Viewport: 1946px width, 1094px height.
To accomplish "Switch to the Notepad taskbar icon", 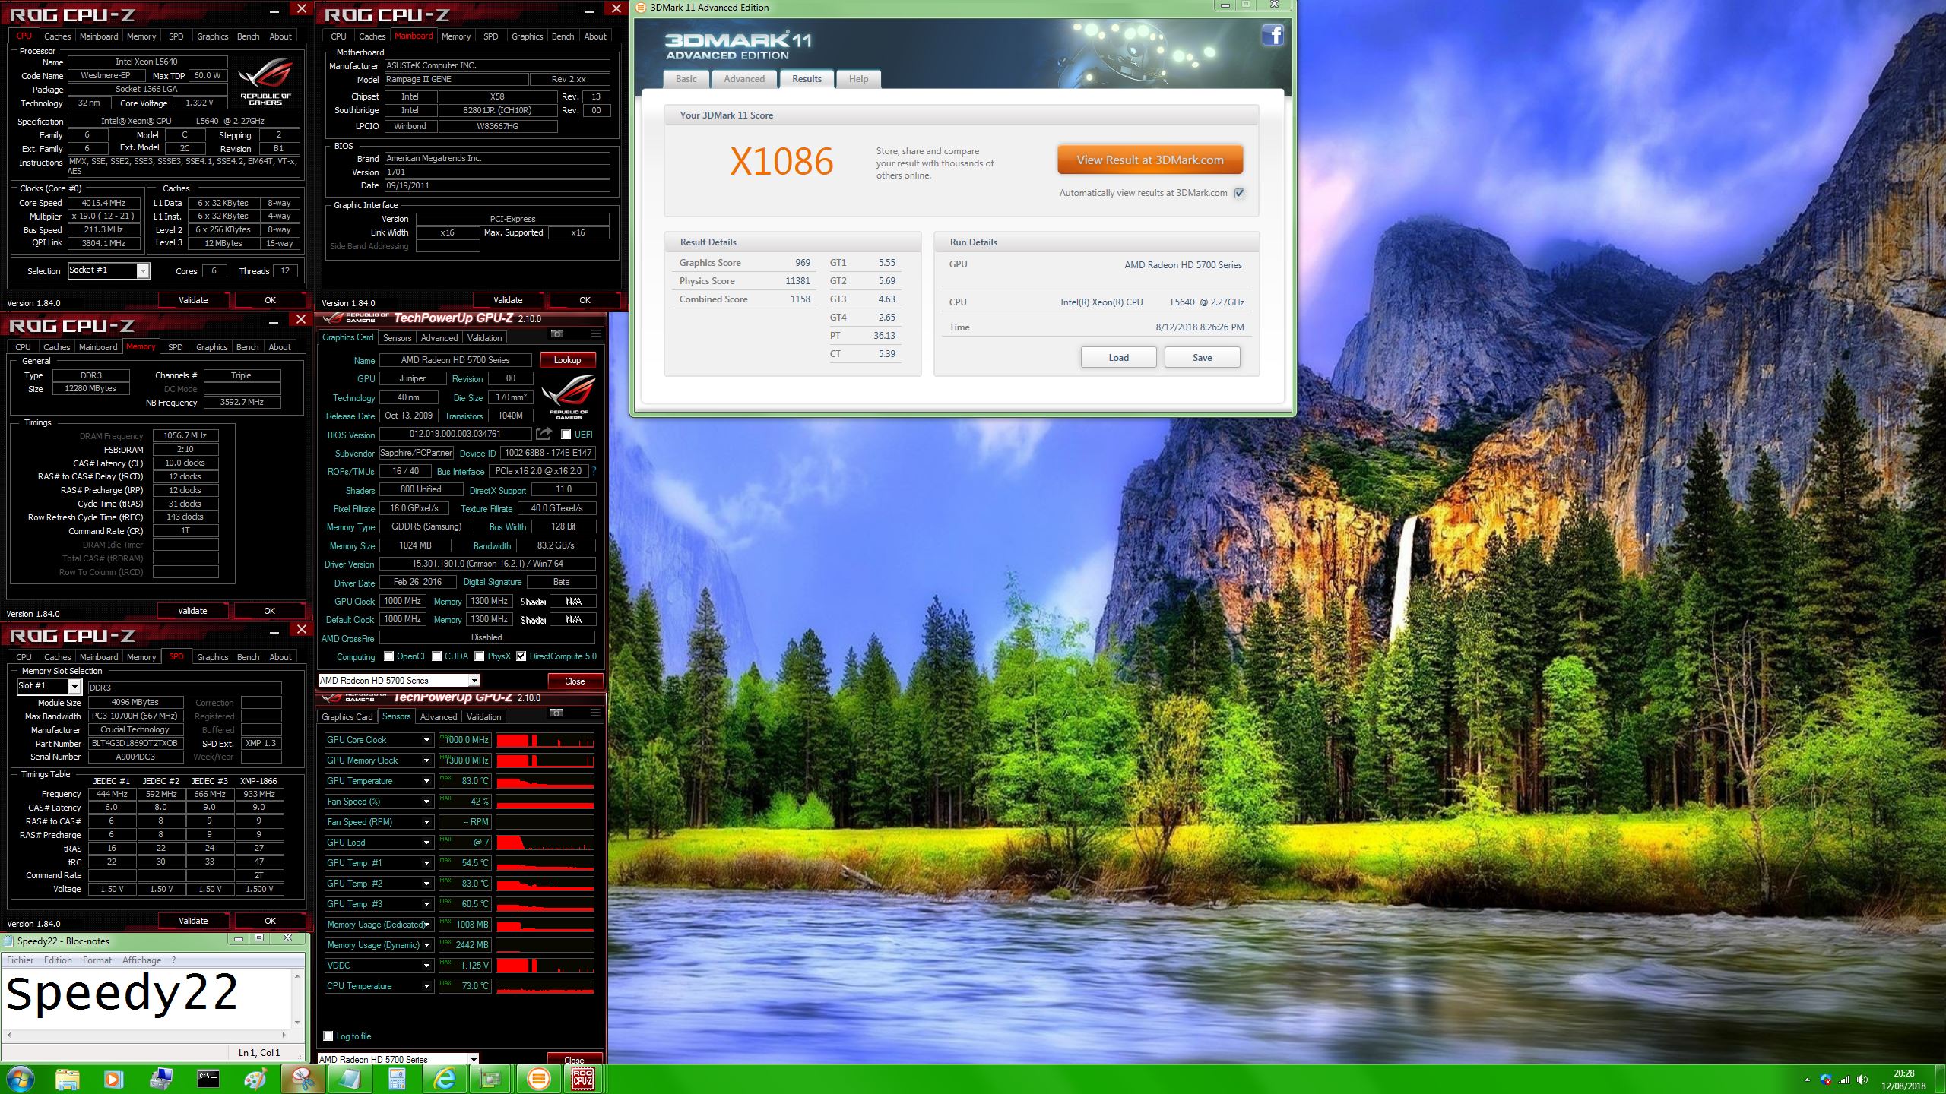I will 350,1079.
